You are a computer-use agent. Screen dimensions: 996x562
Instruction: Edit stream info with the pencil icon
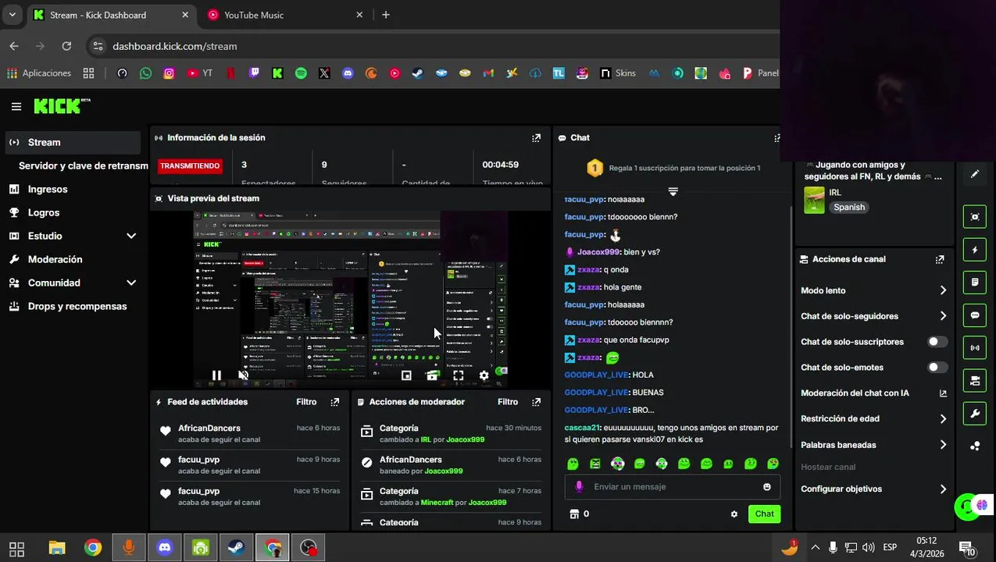(975, 174)
